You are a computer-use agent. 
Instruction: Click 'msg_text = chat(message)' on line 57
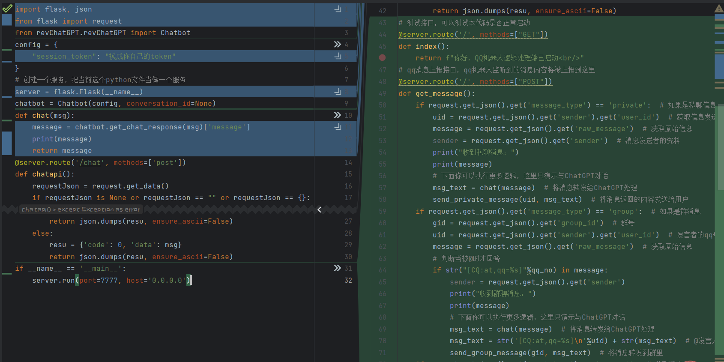(x=484, y=188)
